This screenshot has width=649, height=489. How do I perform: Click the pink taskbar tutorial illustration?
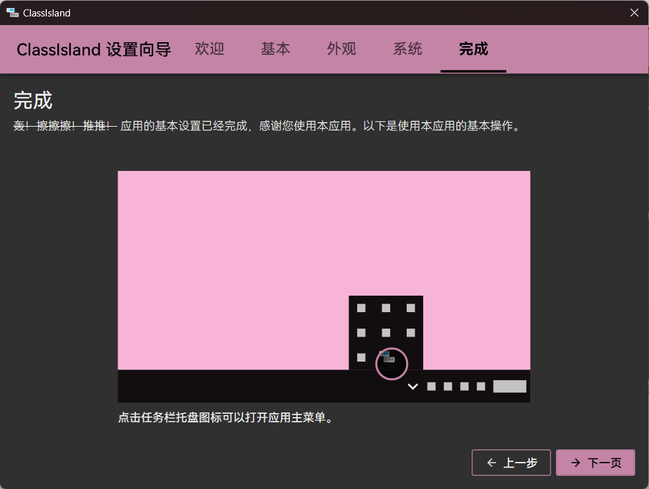324,286
